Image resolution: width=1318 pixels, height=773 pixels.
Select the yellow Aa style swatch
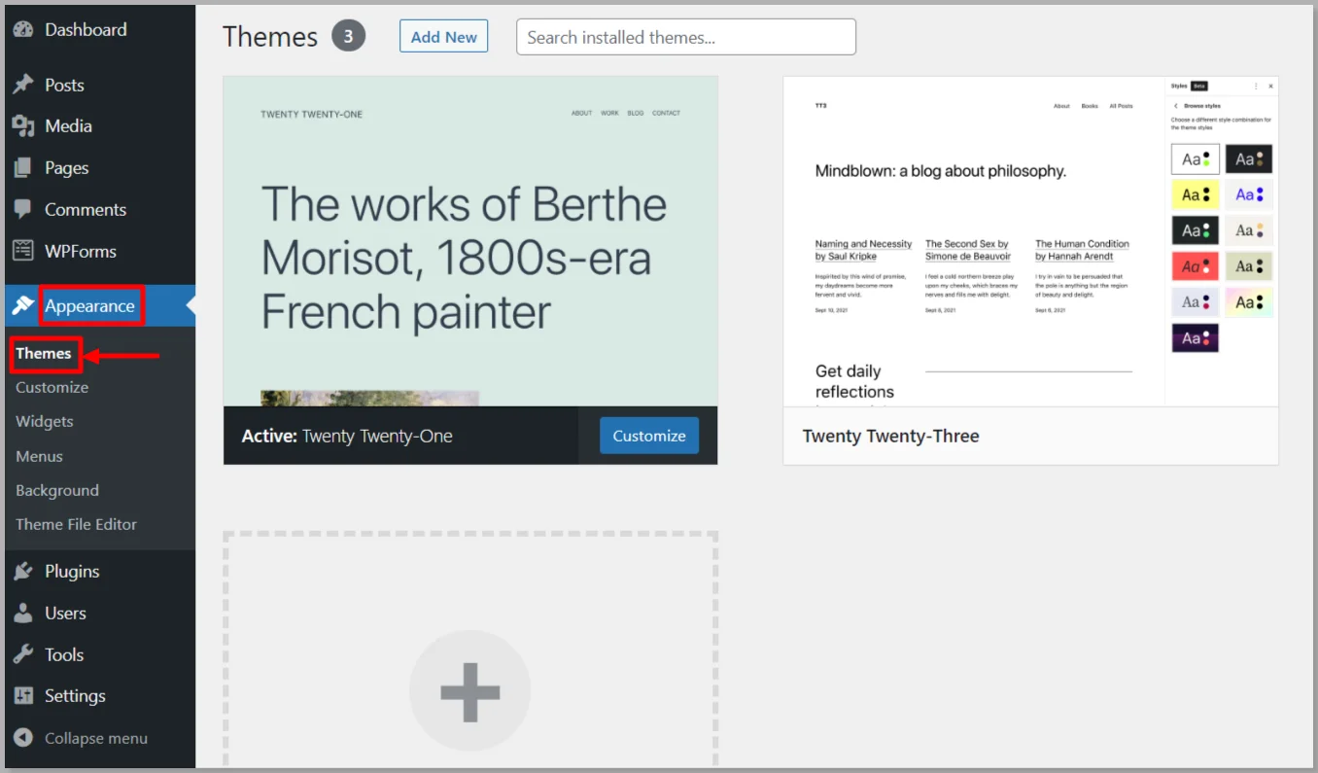pyautogui.click(x=1196, y=194)
